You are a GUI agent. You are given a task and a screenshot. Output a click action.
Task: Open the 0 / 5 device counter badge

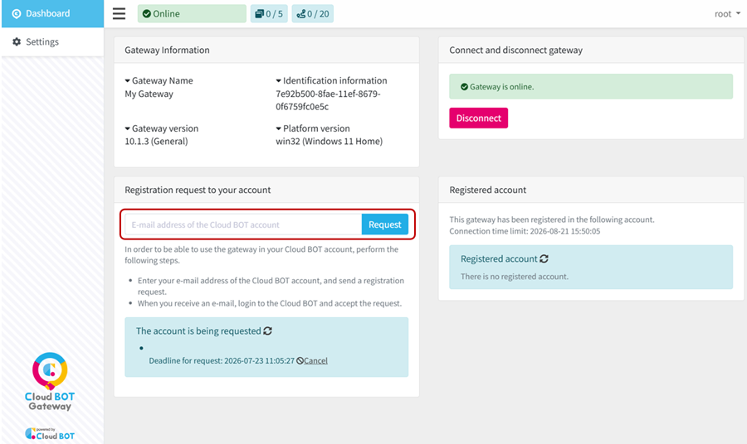coord(269,14)
